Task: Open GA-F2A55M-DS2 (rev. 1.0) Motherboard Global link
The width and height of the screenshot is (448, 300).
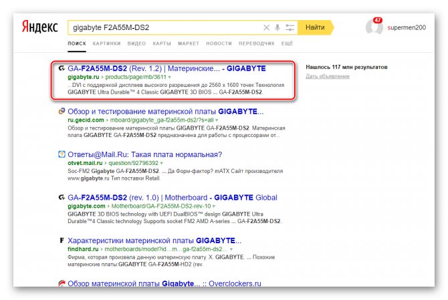Action: 173,198
